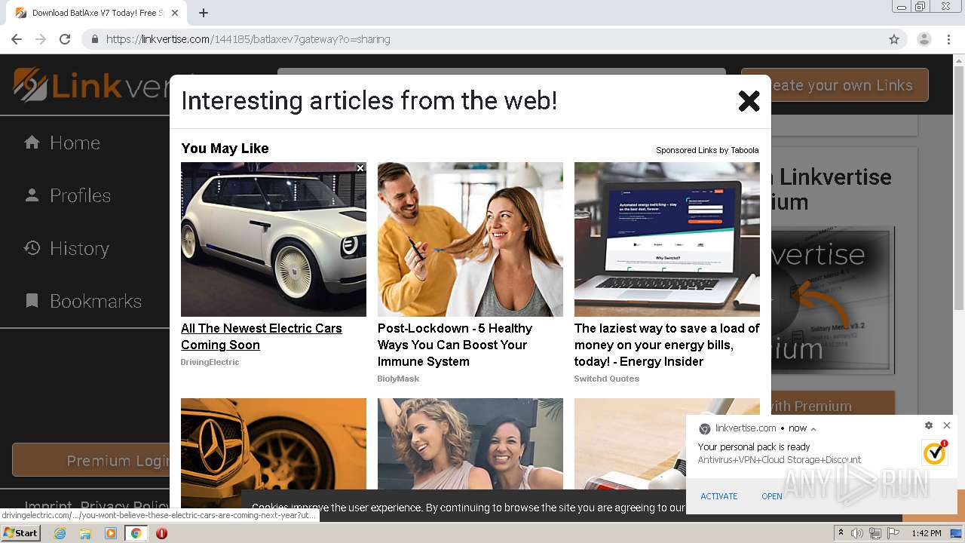Switch to Chrome in the taskbar
This screenshot has width=965, height=543.
[136, 533]
